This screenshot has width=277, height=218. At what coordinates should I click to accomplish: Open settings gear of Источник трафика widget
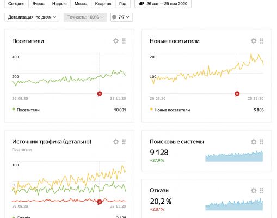[x=116, y=142]
